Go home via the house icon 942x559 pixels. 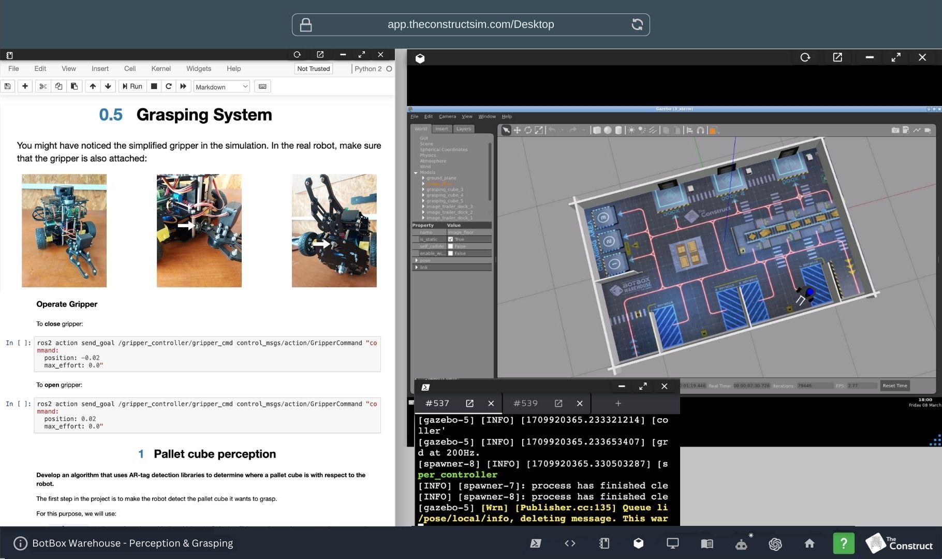[809, 543]
